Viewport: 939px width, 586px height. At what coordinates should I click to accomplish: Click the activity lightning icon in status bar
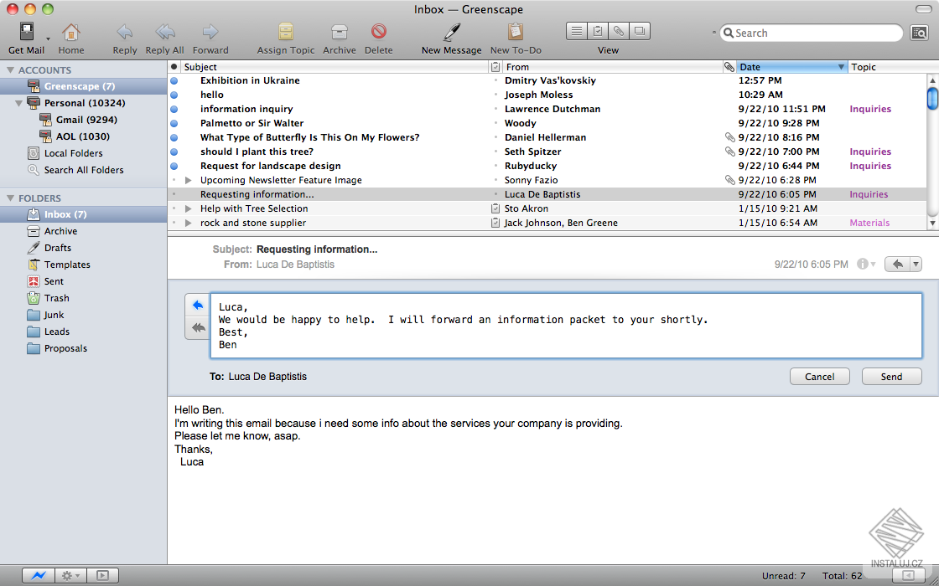point(39,576)
